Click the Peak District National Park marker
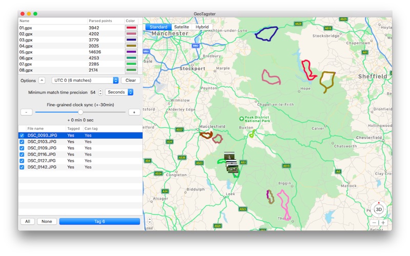Image resolution: width=410 pixels, height=256 pixels. tap(241, 119)
